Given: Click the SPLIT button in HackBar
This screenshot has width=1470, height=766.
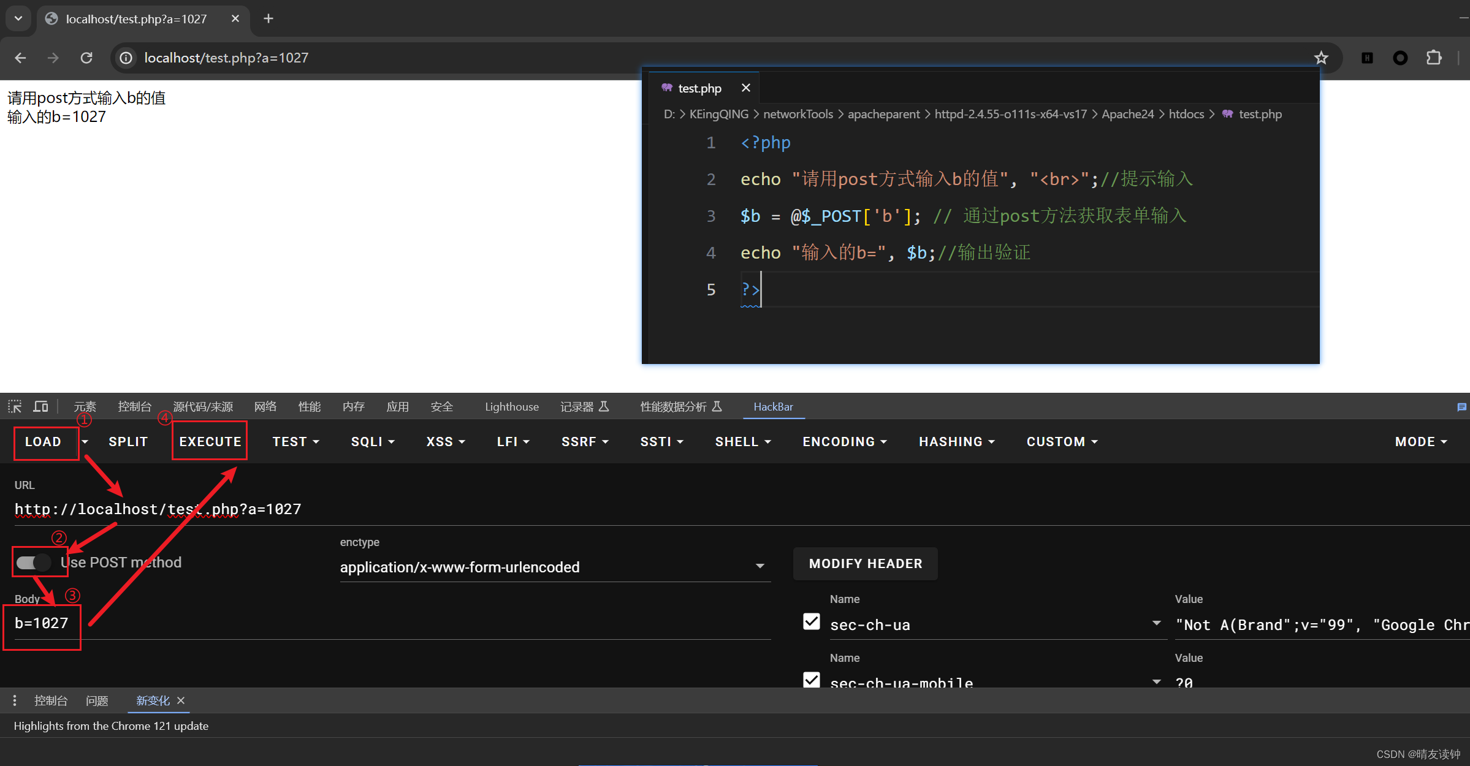Looking at the screenshot, I should point(126,442).
